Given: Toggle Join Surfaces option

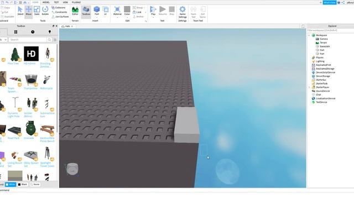Looking at the screenshot, I should click(60, 17).
